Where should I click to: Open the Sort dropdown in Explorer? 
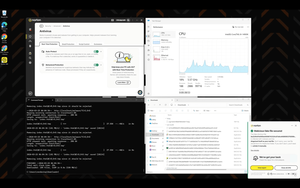[x=197, y=111]
